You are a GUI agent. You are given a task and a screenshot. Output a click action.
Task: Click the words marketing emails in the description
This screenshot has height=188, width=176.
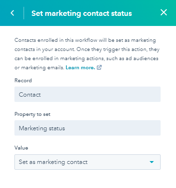[x=42, y=68]
